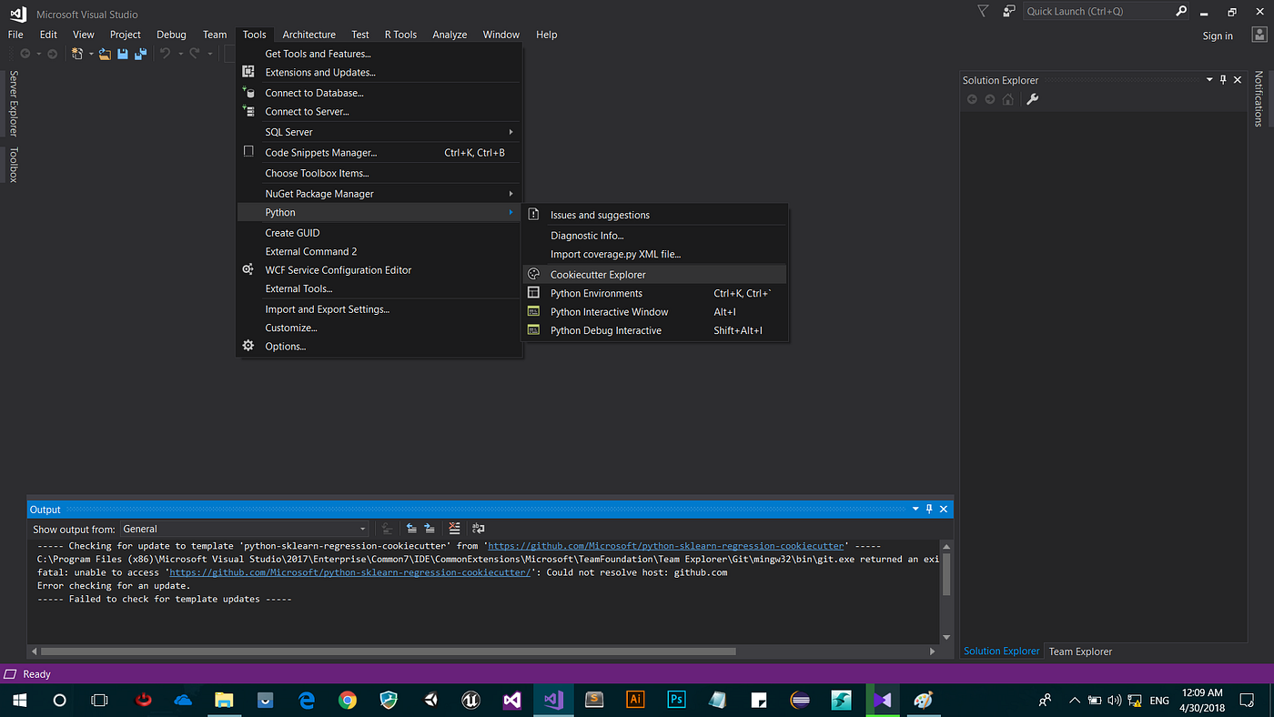Open the New Project toolbar icon
Image resolution: width=1274 pixels, height=717 pixels.
pyautogui.click(x=77, y=55)
